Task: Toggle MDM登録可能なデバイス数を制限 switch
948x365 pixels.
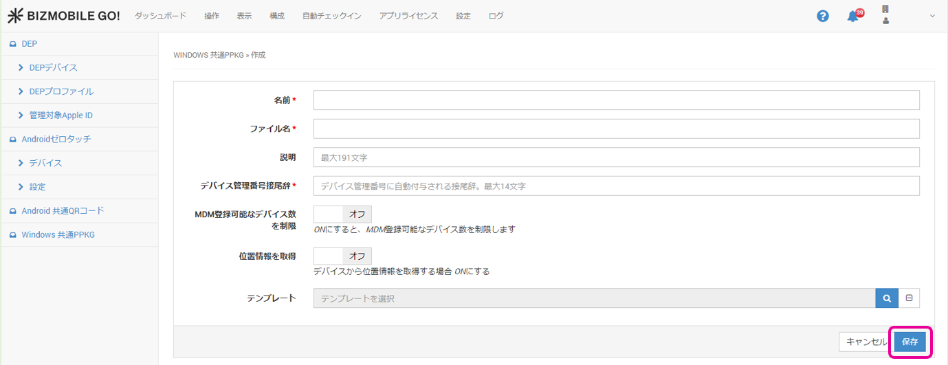Action: tap(342, 214)
